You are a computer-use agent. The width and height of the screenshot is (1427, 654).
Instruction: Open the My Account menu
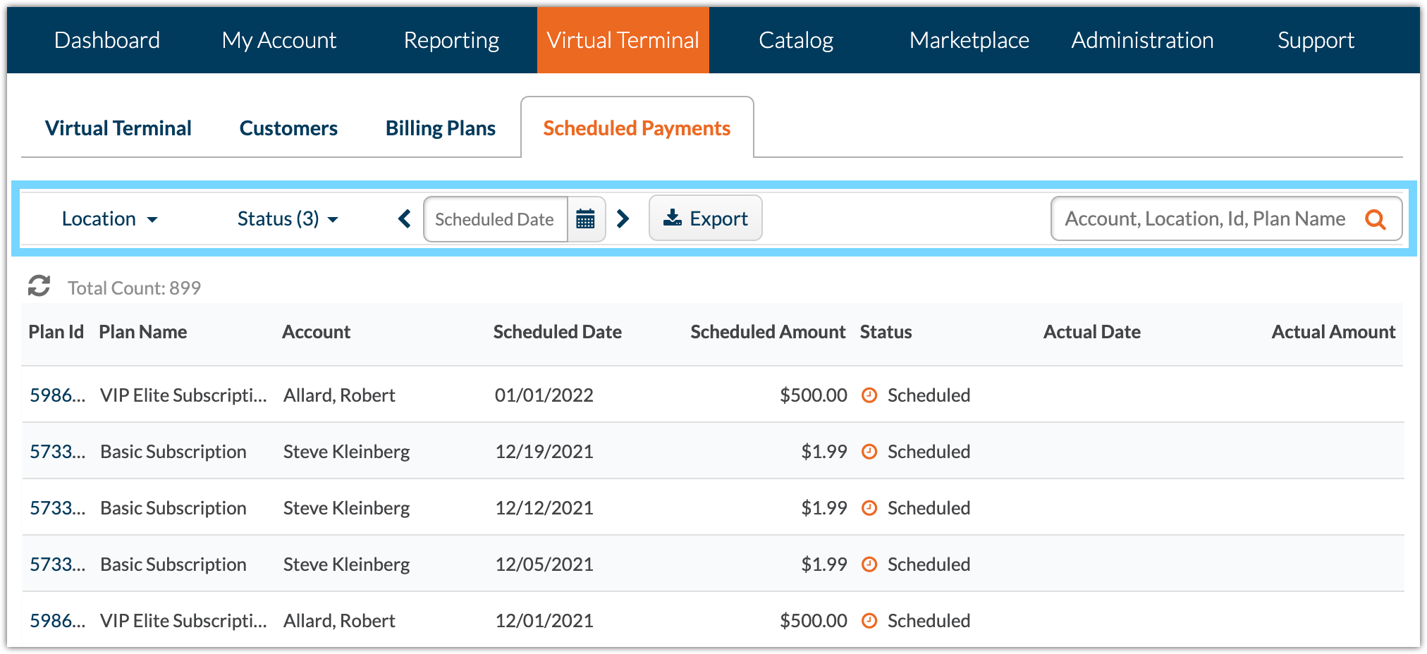pos(279,40)
